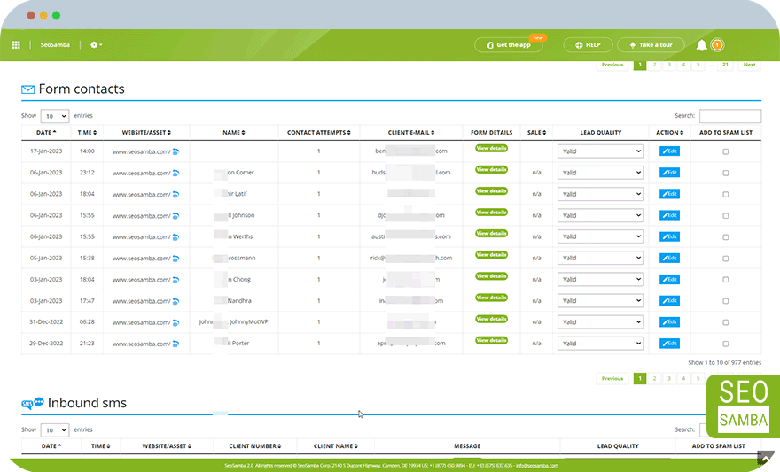Edit the JohnnyMotWP contact row
Image resolution: width=780 pixels, height=472 pixels.
[x=669, y=322]
